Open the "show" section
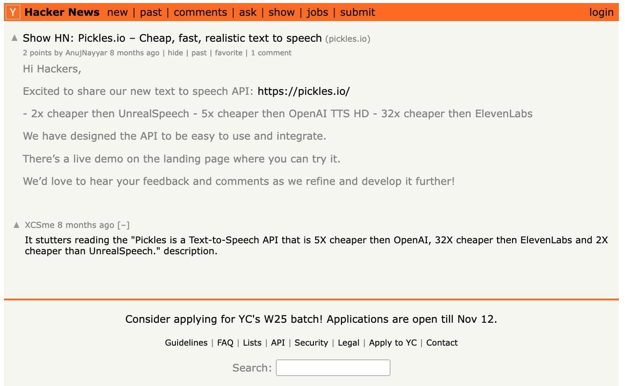This screenshot has height=386, width=625. (x=281, y=12)
